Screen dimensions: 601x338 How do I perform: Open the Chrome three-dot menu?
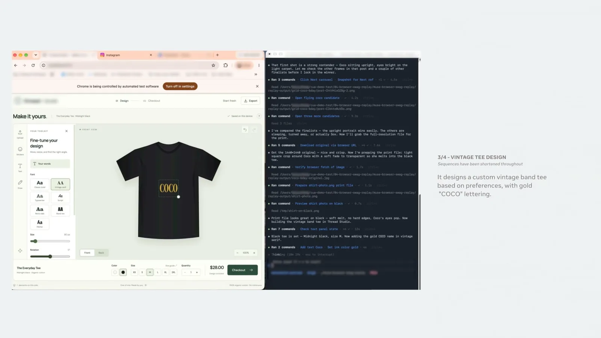pos(259,65)
